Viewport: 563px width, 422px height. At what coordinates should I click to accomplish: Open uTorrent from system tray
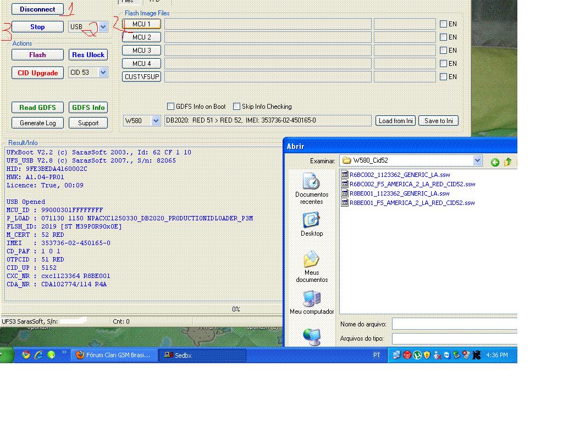click(x=417, y=356)
